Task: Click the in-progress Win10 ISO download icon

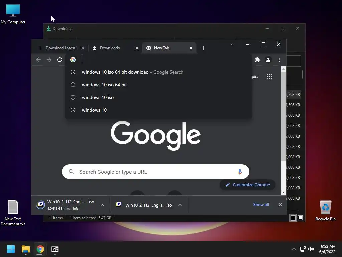Action: point(40,205)
